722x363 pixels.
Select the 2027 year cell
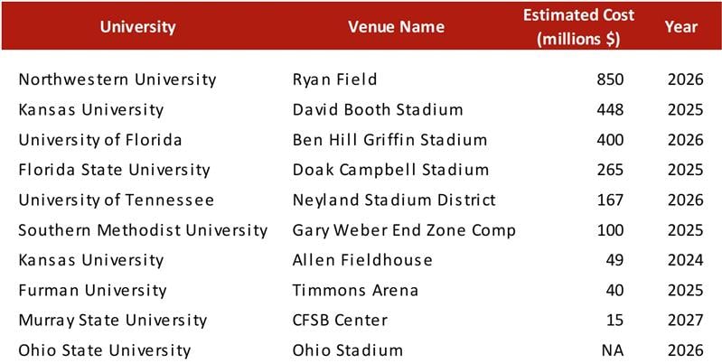[685, 321]
